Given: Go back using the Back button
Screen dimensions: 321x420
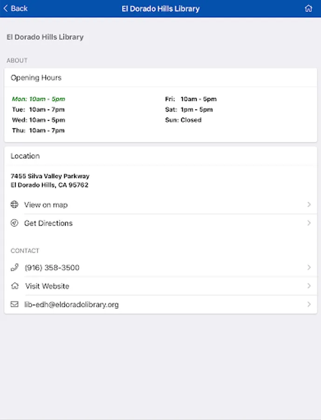Looking at the screenshot, I should tap(16, 8).
